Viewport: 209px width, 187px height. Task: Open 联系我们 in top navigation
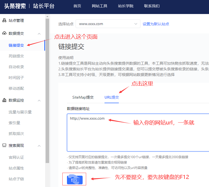pyautogui.click(x=152, y=6)
